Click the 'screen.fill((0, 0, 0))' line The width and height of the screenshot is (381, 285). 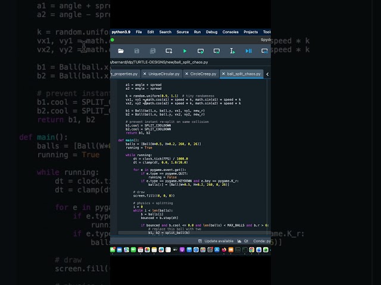(x=154, y=195)
